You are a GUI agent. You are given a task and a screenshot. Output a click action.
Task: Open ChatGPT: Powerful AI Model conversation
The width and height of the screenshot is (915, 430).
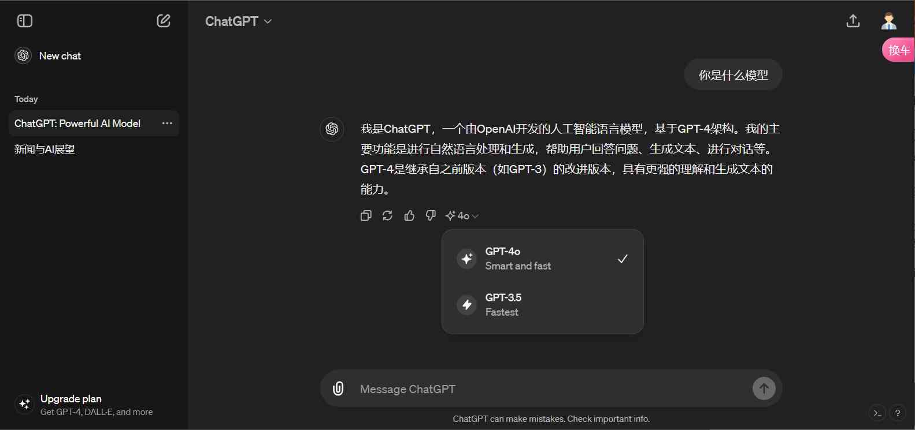coord(77,124)
